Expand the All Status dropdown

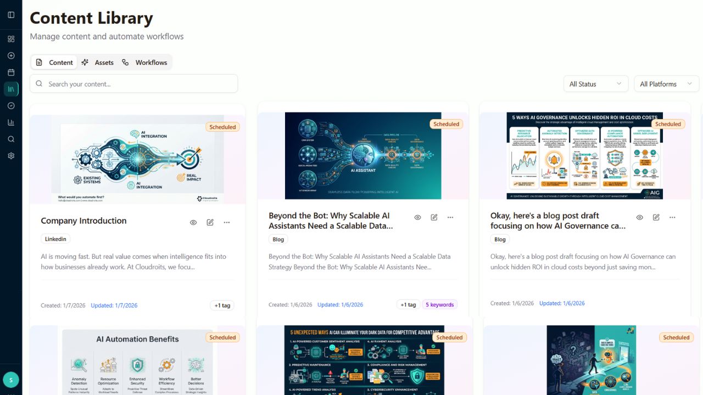(x=595, y=84)
